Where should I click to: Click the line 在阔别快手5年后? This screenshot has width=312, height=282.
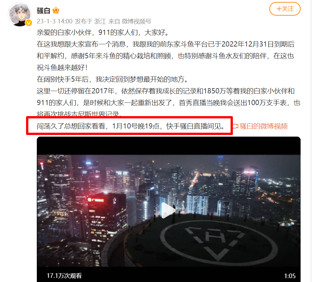click(x=112, y=79)
